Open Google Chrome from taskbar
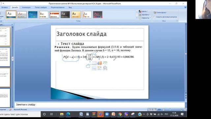 (120, 114)
